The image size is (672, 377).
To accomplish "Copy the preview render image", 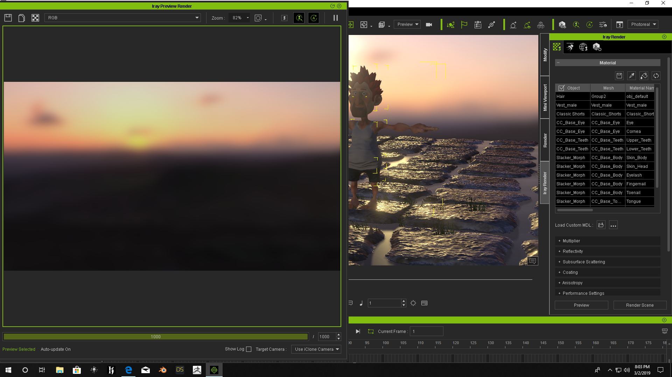I will point(22,18).
